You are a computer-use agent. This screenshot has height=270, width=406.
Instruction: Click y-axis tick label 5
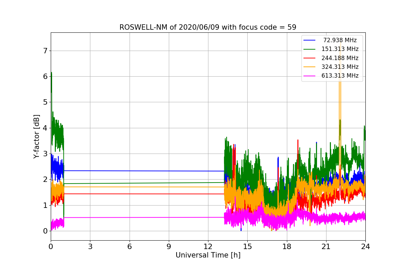(x=45, y=102)
